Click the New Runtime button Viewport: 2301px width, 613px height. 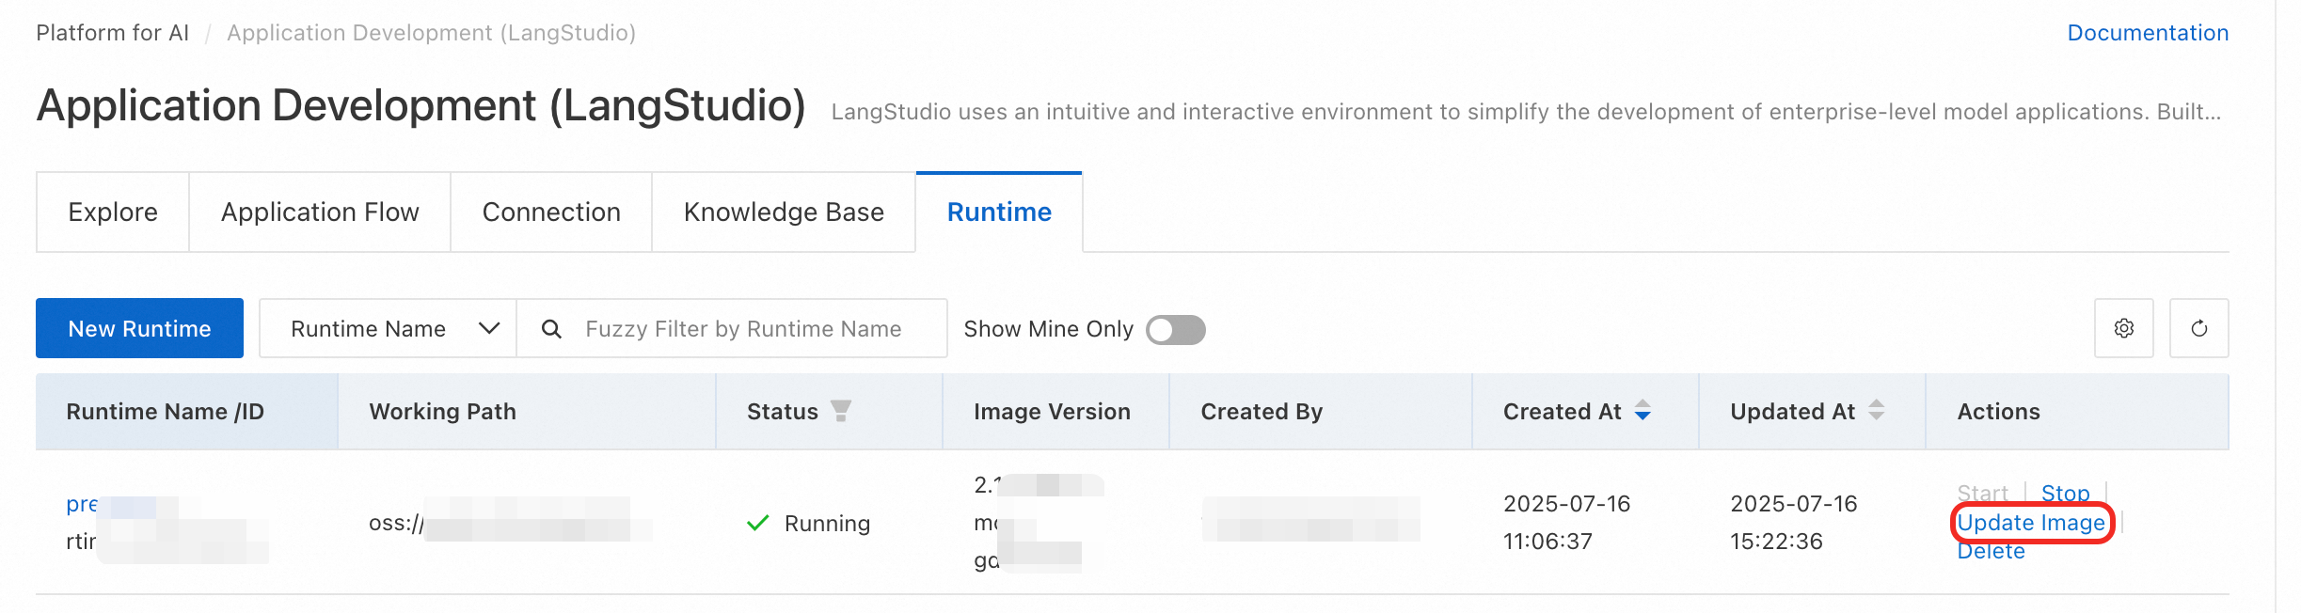(139, 329)
